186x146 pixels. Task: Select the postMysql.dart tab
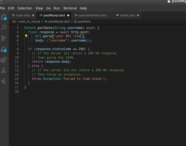(x=54, y=15)
